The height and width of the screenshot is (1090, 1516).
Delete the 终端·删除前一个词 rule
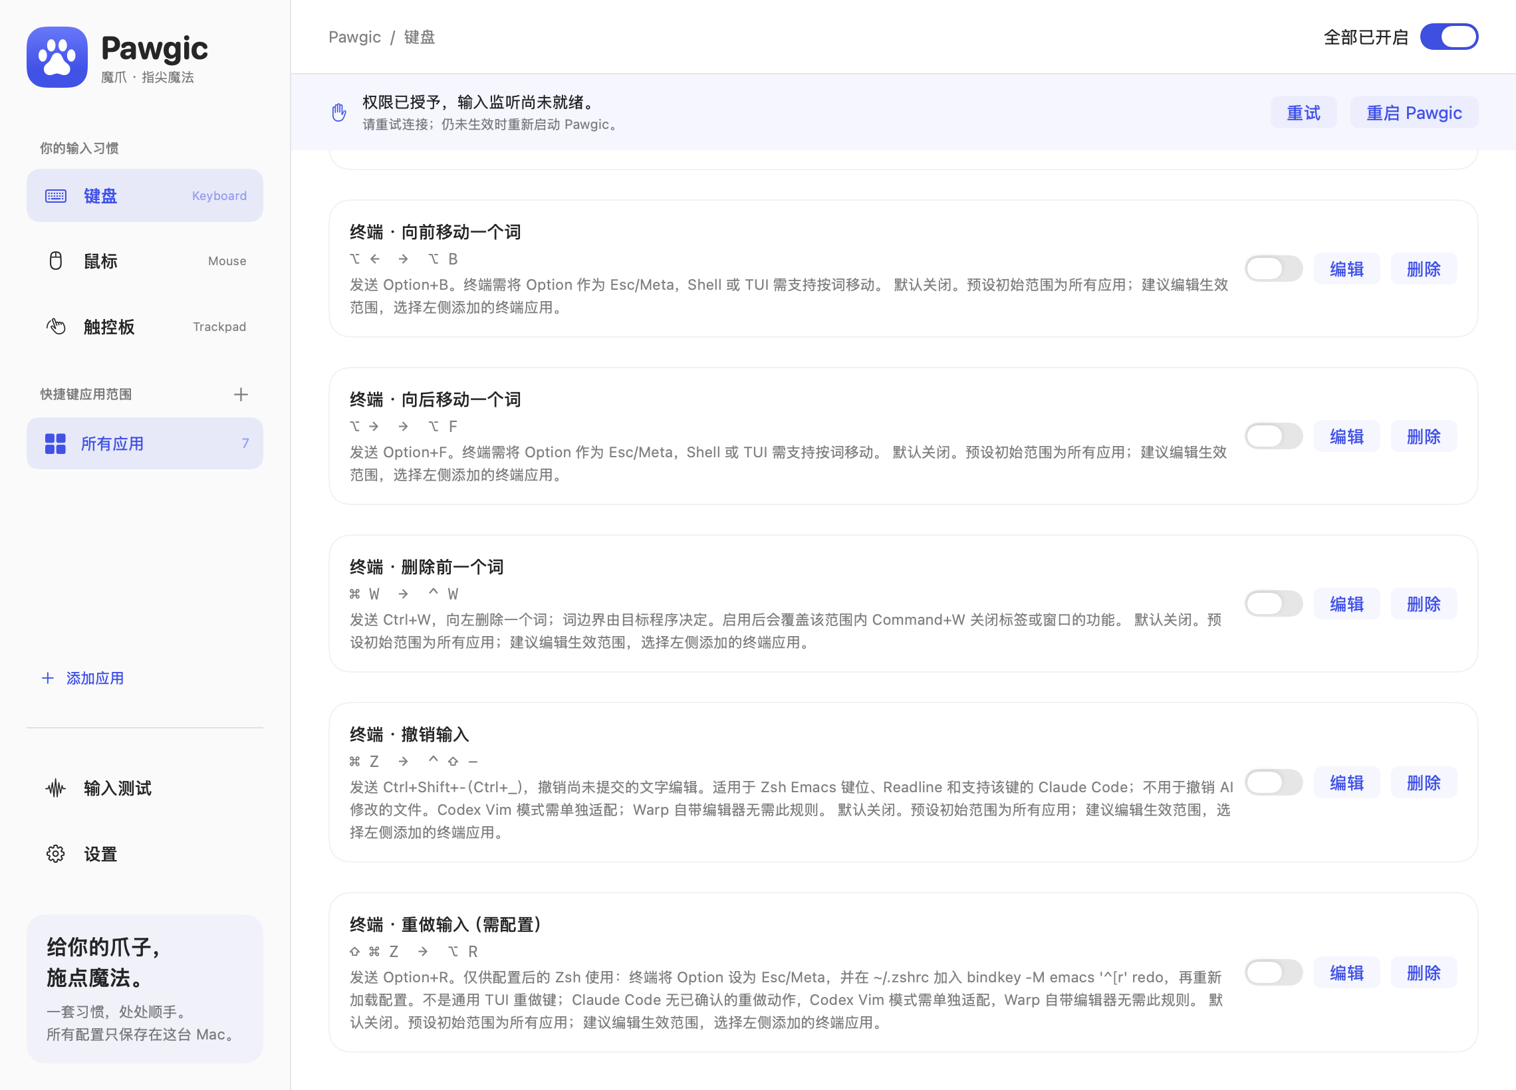(1424, 603)
